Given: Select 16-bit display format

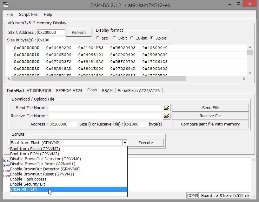Looking at the screenshot, I should point(132,38).
